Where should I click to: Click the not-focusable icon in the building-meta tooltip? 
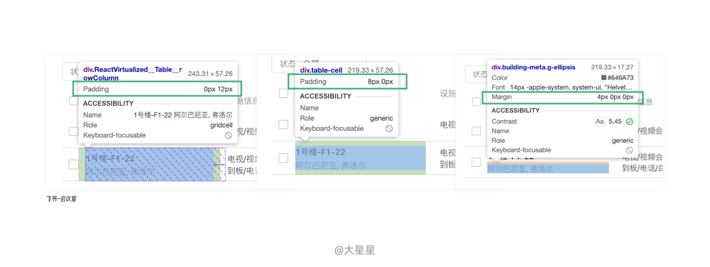pyautogui.click(x=630, y=150)
